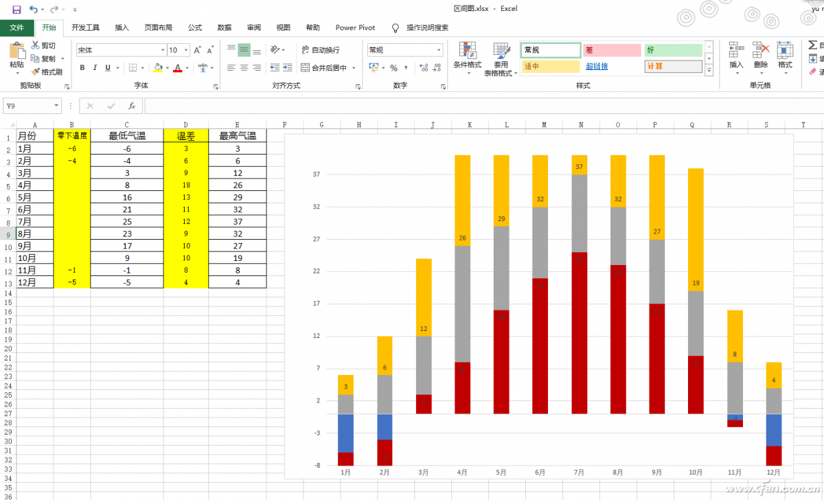Open the 套用表格格式 table format menu
Screen dimensions: 824x500
501,59
